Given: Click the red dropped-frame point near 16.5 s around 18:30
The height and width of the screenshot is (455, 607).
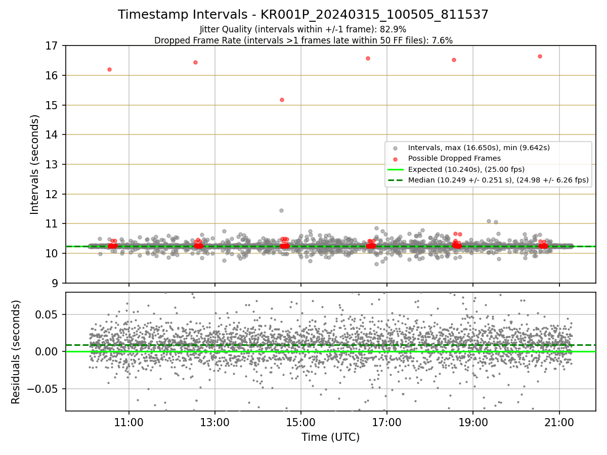Looking at the screenshot, I should click(454, 60).
